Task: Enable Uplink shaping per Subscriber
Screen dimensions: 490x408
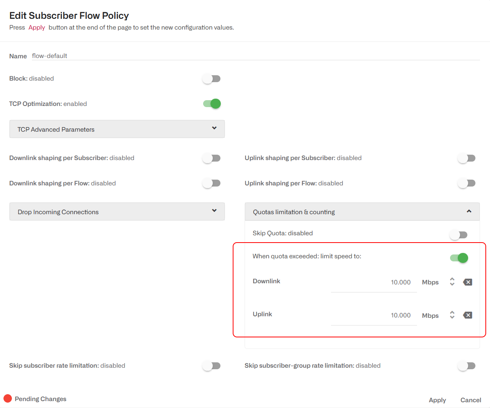Action: click(x=467, y=158)
